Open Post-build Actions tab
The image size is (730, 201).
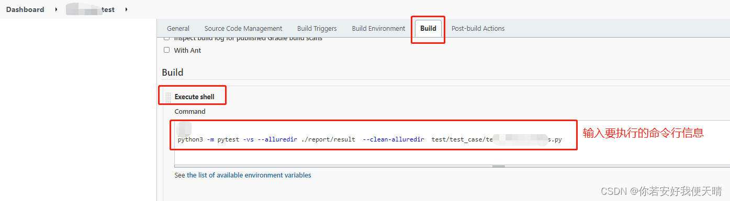478,28
